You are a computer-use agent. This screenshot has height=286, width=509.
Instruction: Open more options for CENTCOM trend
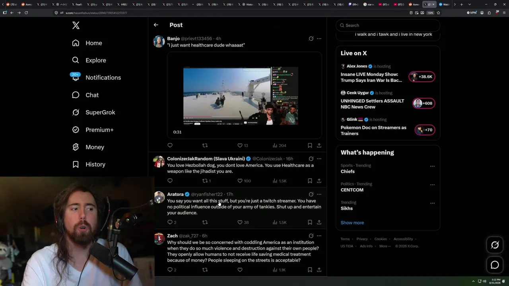[x=432, y=185]
